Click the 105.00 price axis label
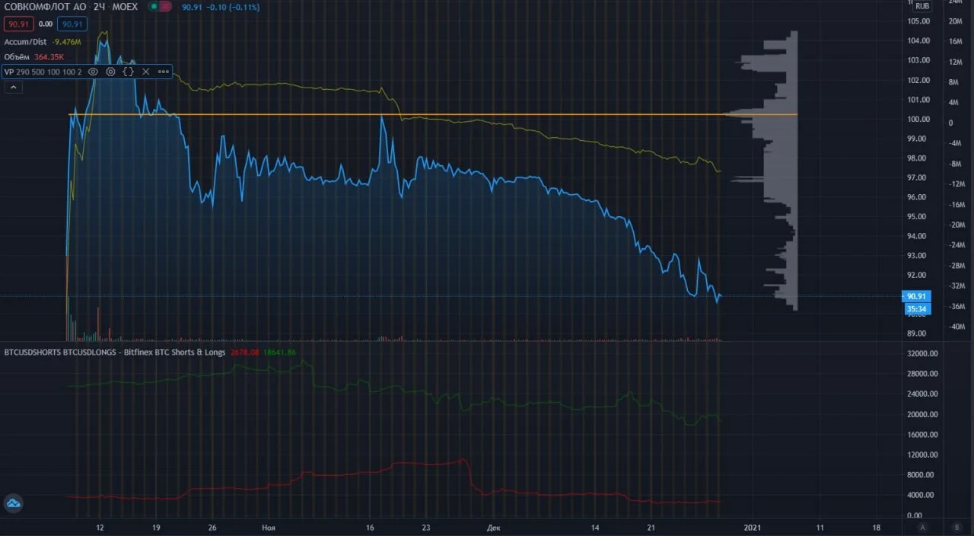 coord(918,21)
